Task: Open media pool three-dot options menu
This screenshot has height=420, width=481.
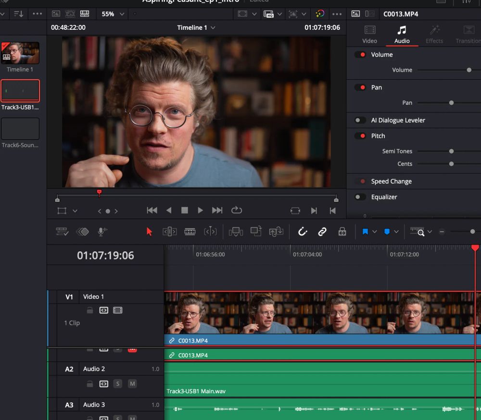Action: tap(37, 14)
